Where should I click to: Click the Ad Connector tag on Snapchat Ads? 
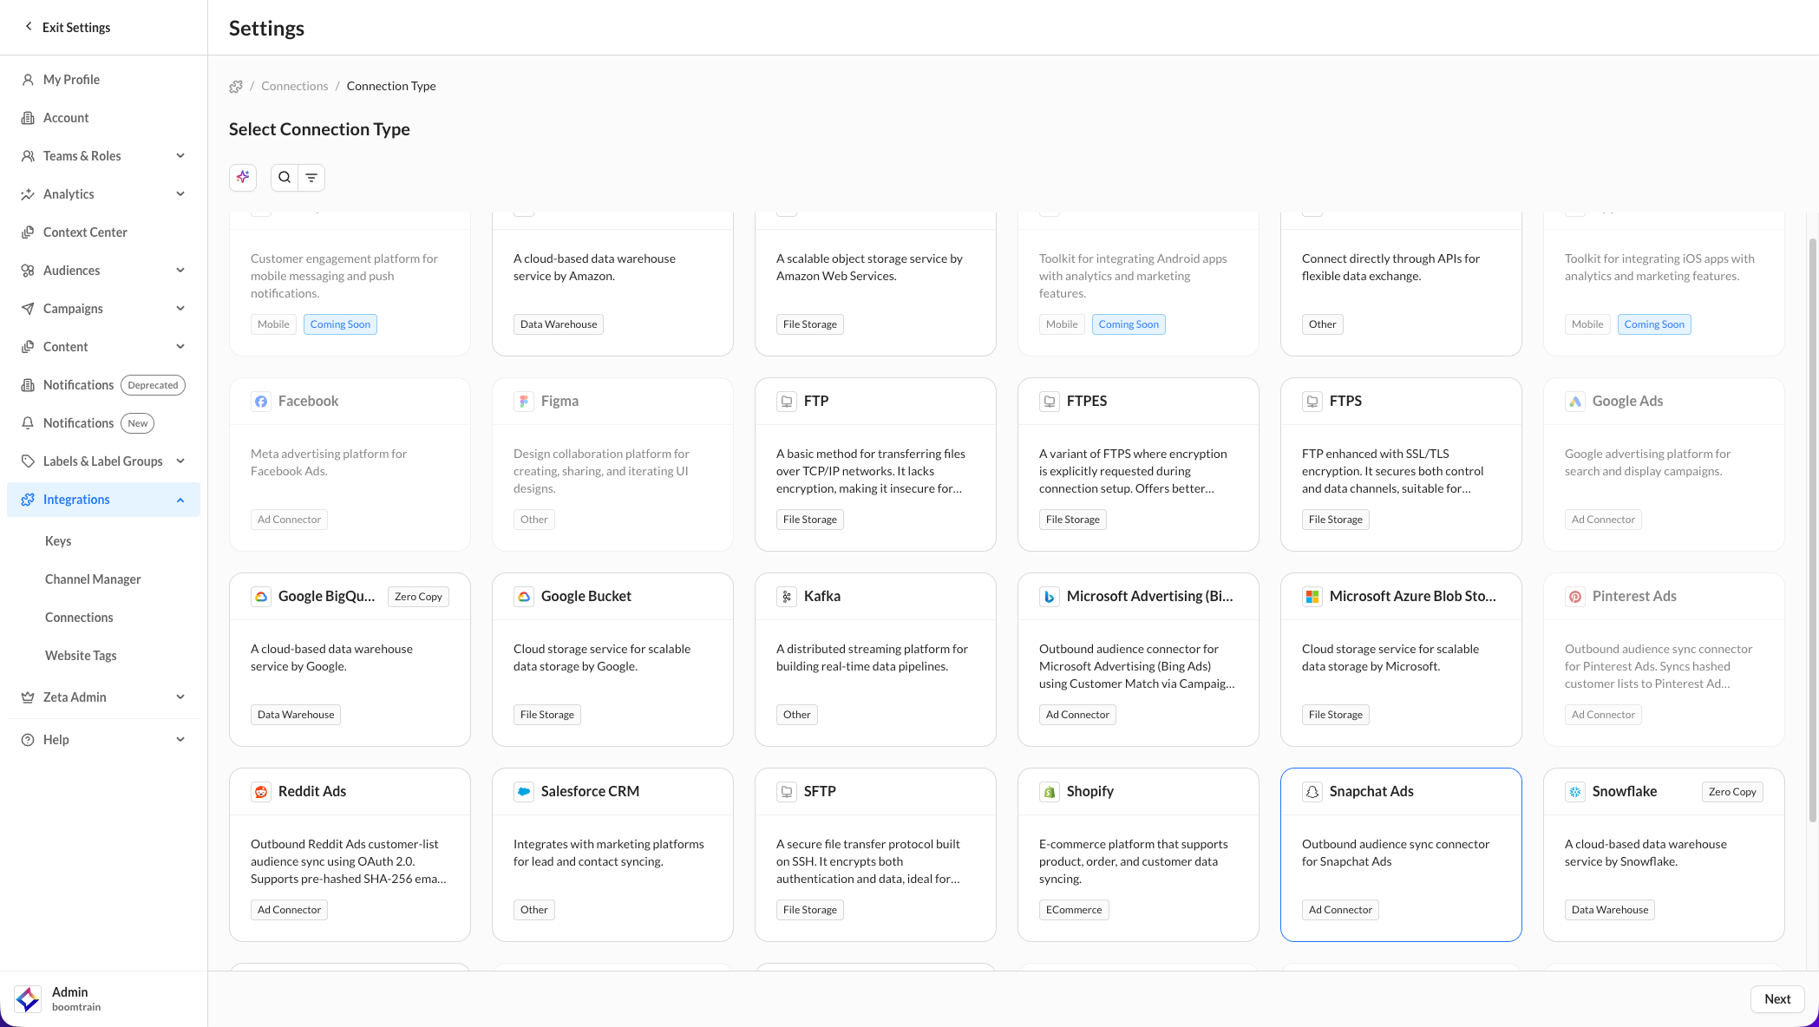click(x=1340, y=909)
